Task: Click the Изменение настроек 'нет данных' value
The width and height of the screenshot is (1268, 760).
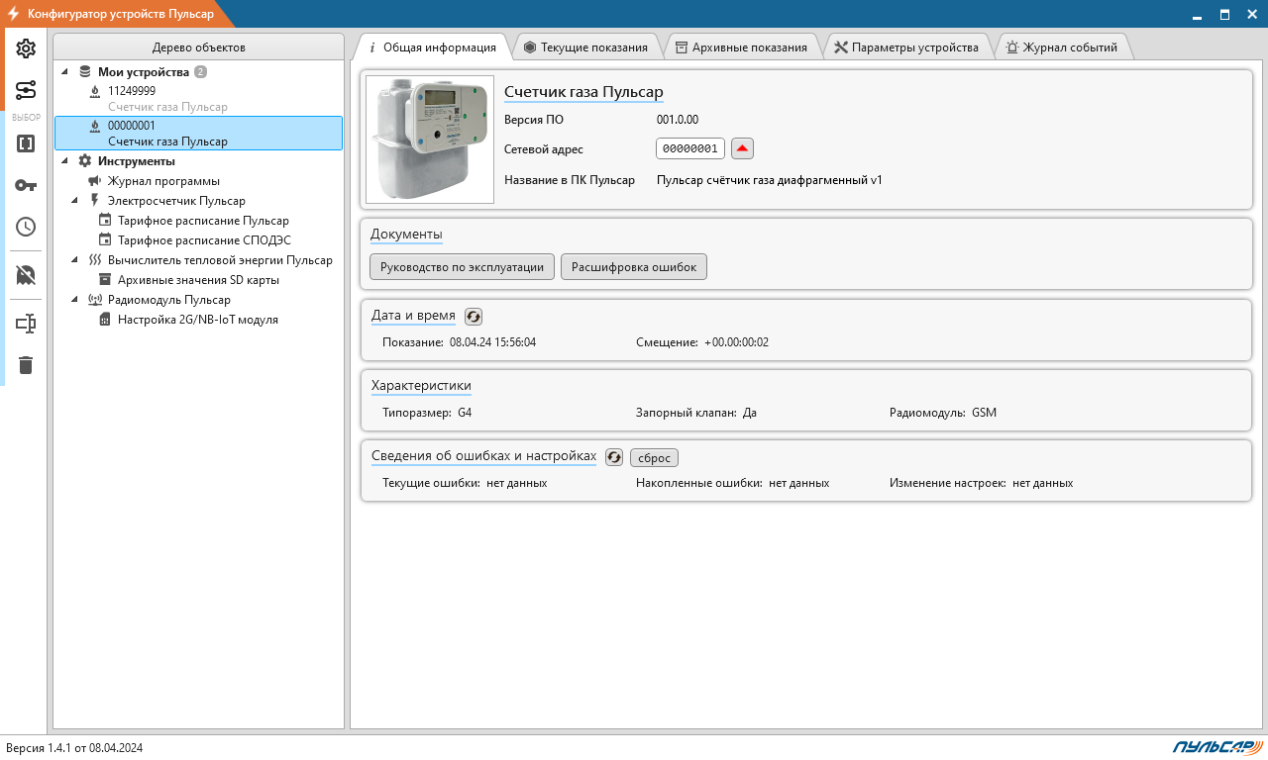Action: tap(1043, 483)
